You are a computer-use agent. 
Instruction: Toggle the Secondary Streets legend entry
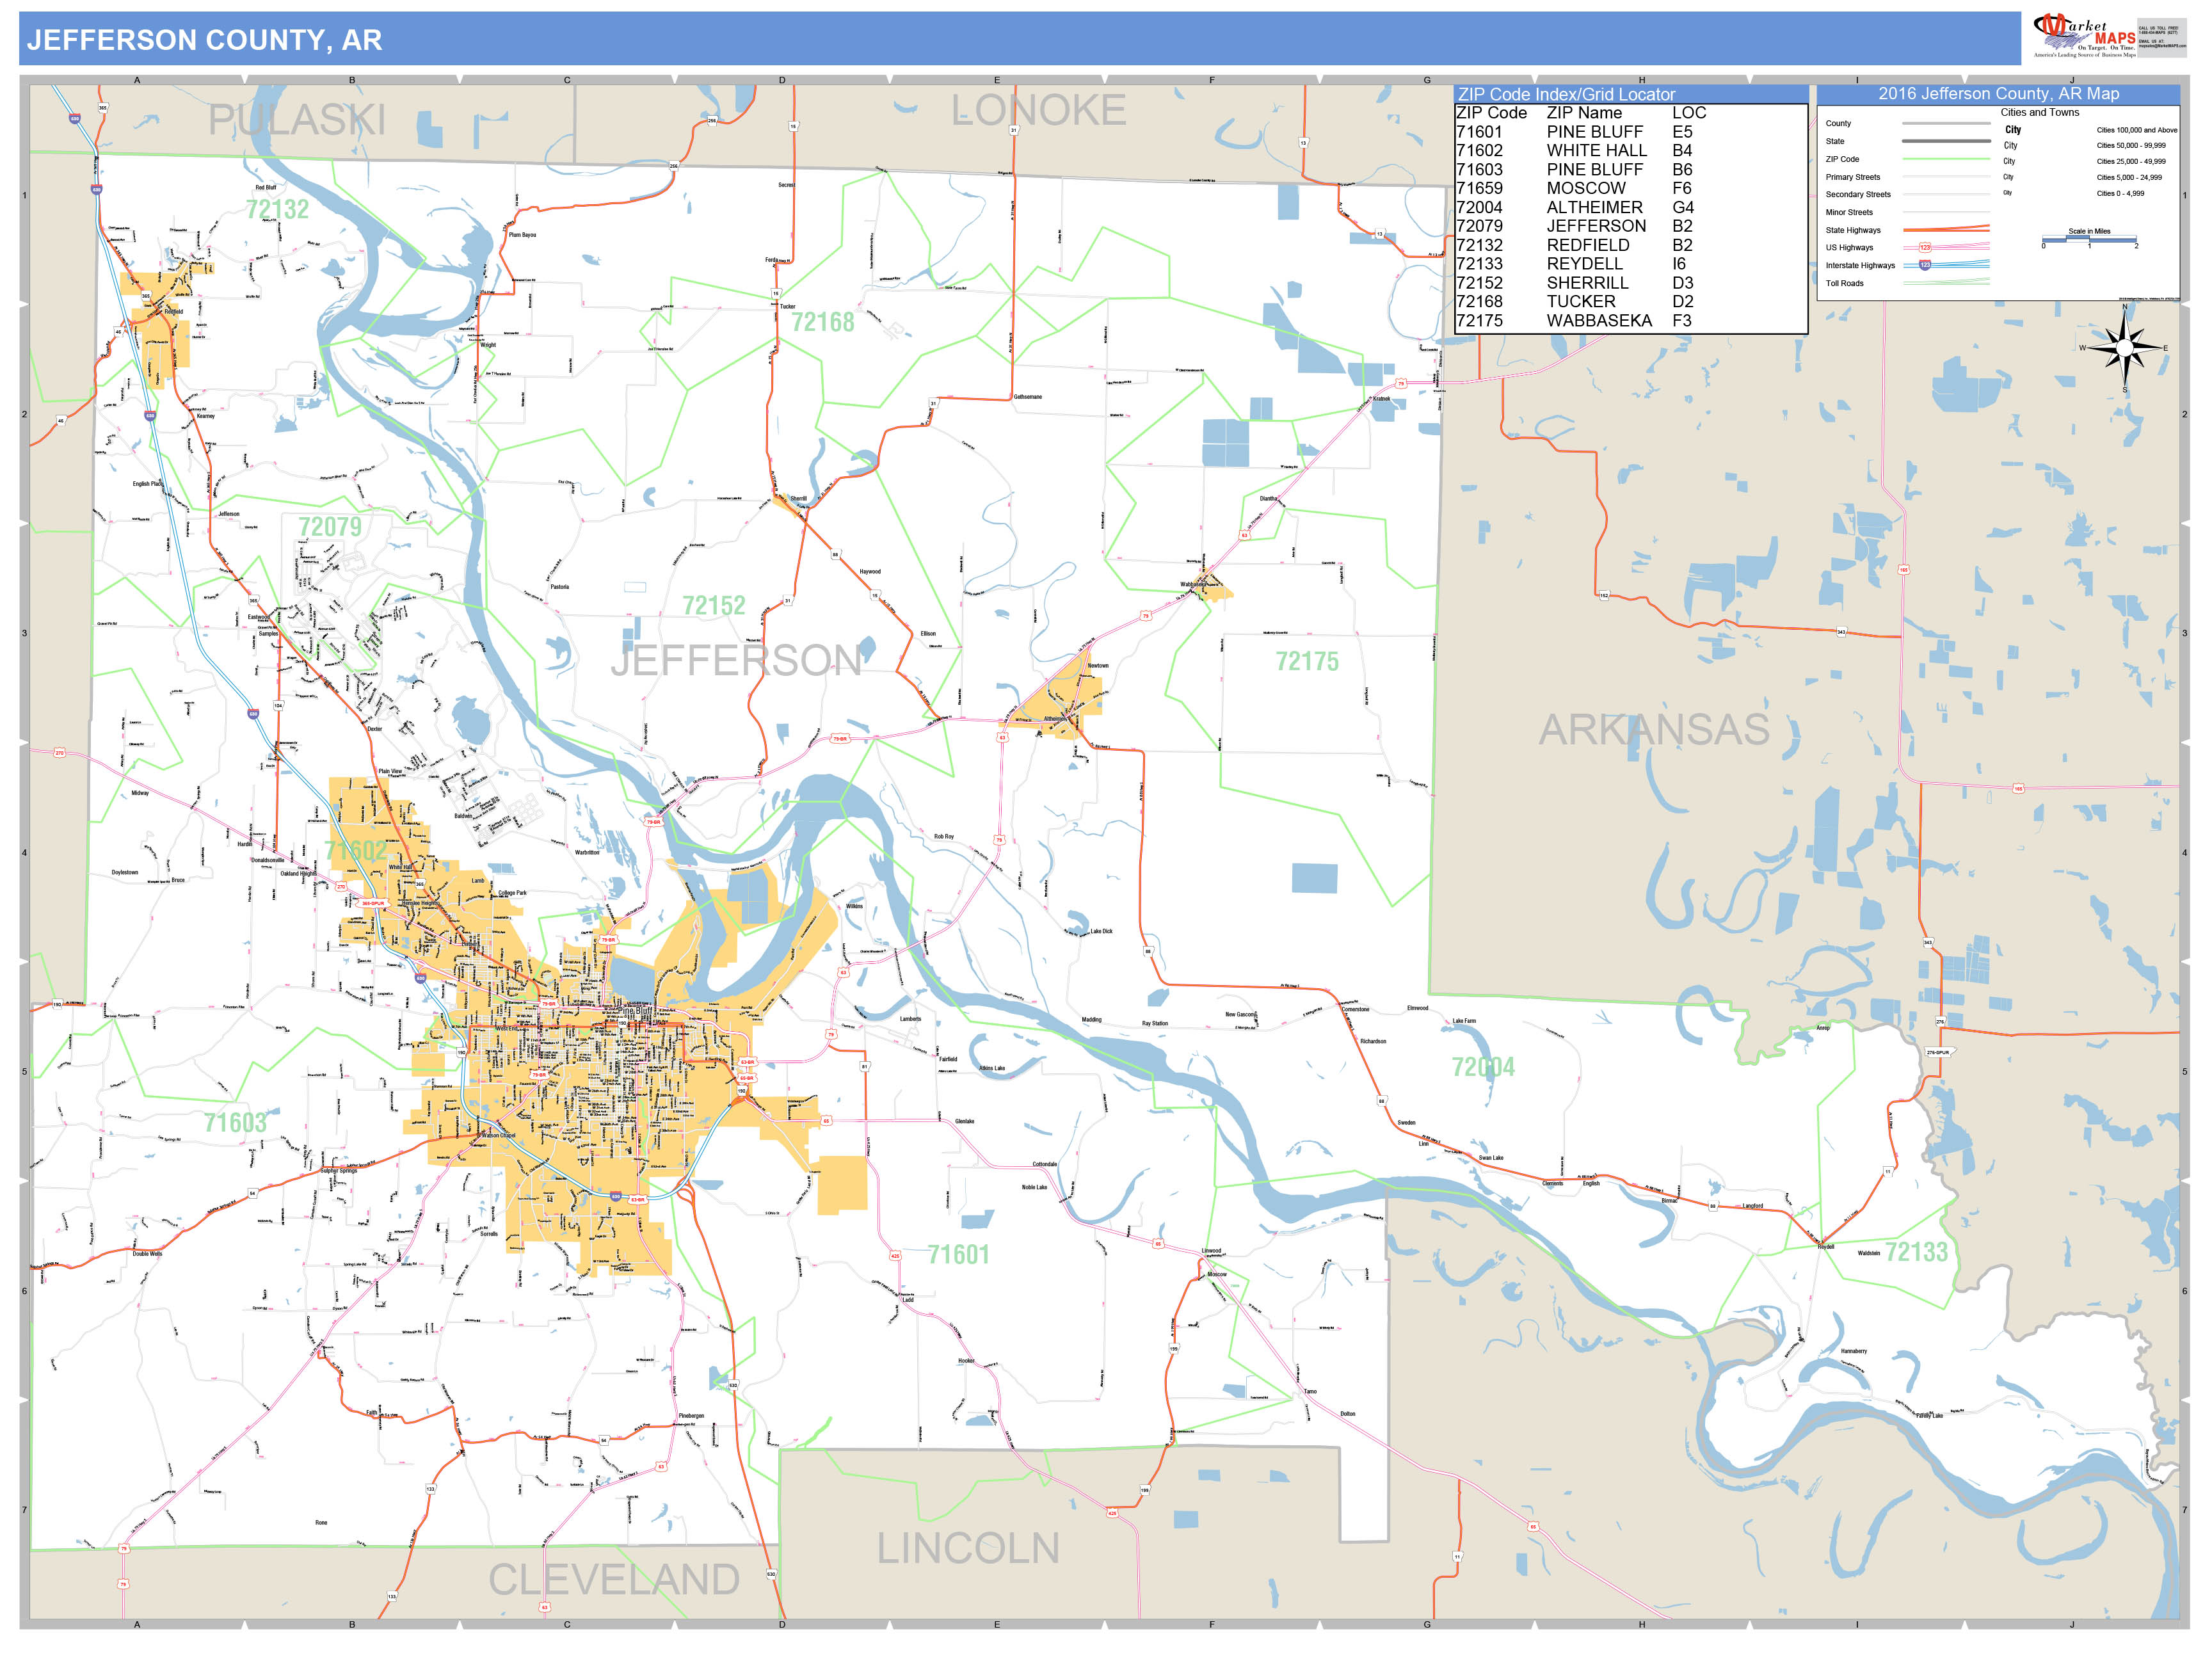(x=1860, y=195)
